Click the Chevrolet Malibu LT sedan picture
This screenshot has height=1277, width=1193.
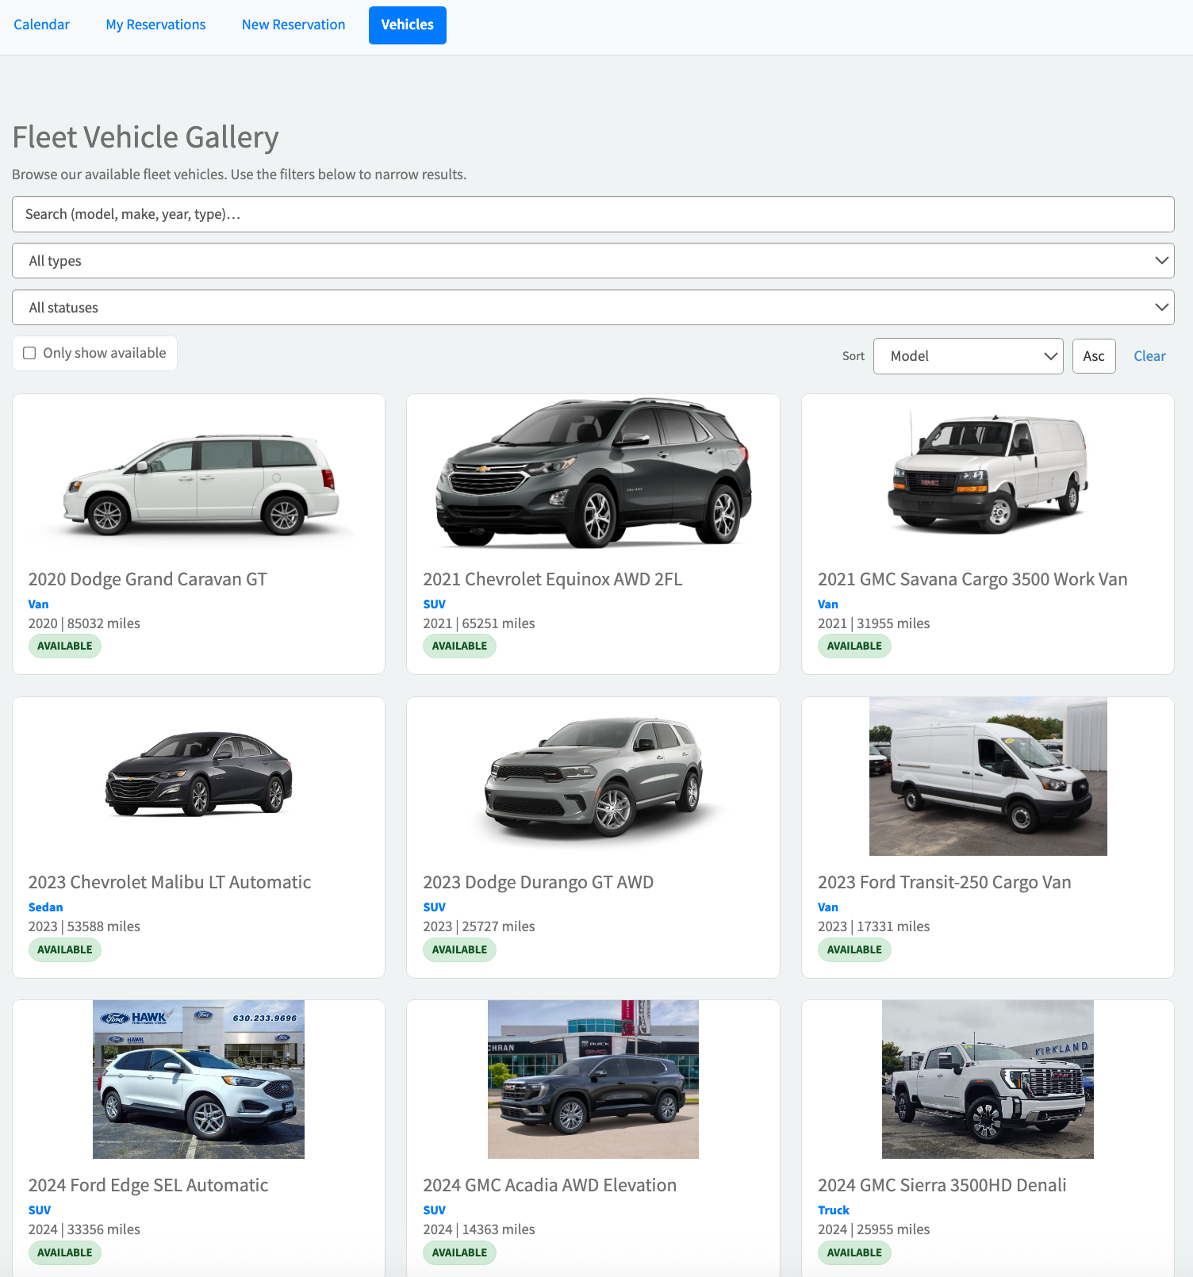(199, 774)
